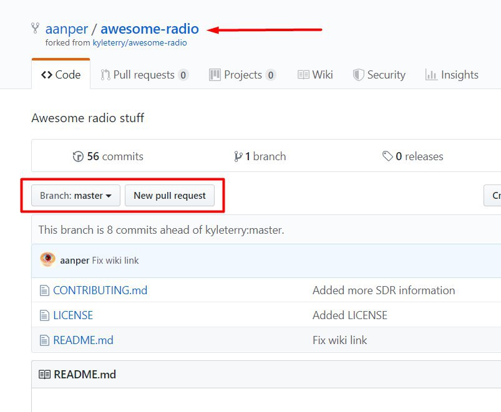Click the Pull requests count badge

(x=183, y=75)
